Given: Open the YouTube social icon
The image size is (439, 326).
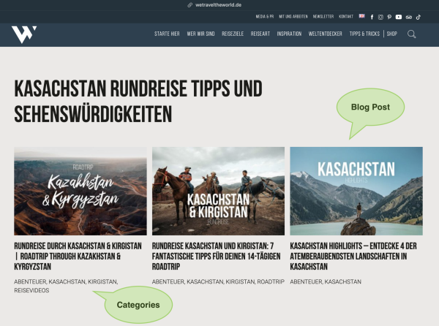Looking at the screenshot, I should 399,17.
